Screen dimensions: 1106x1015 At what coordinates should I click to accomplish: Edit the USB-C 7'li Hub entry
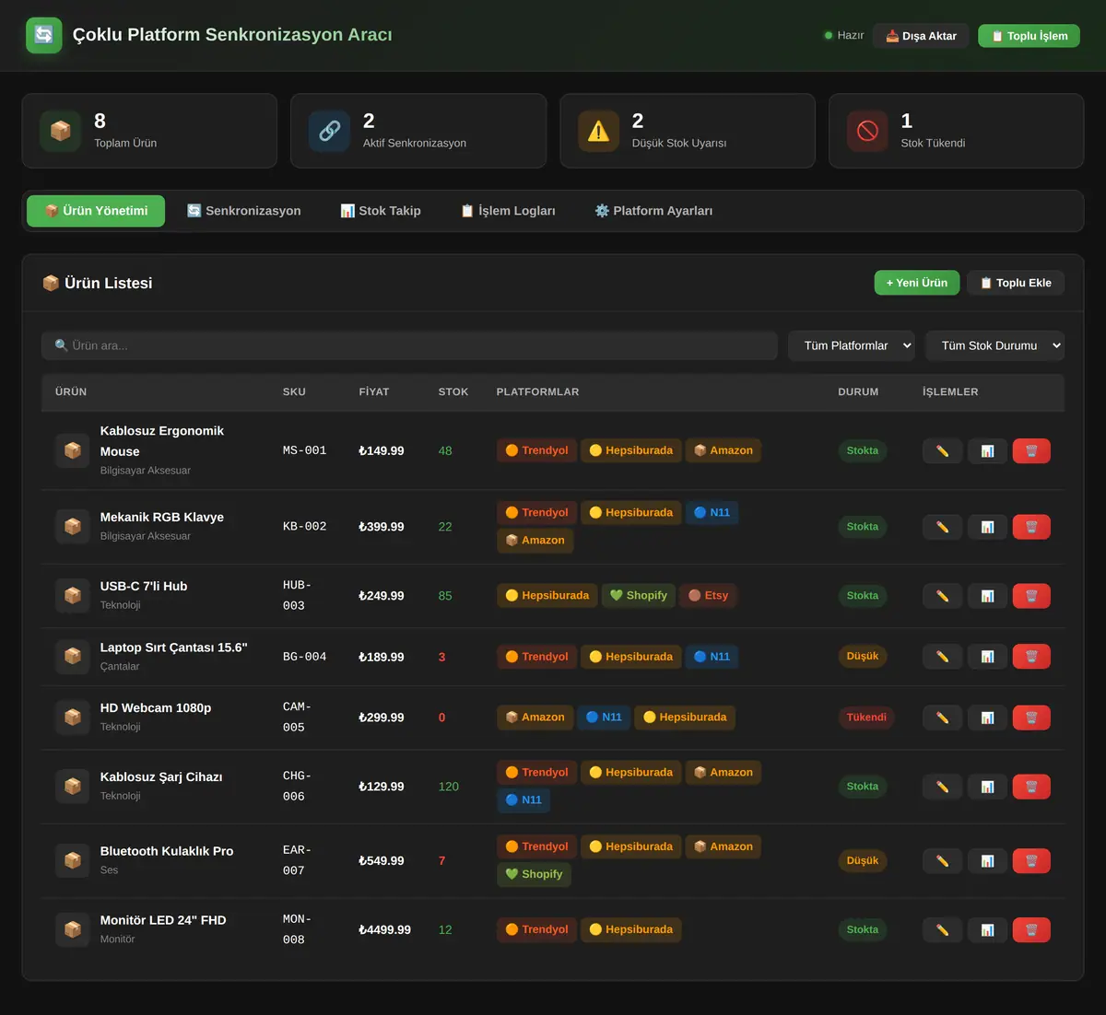(x=942, y=596)
